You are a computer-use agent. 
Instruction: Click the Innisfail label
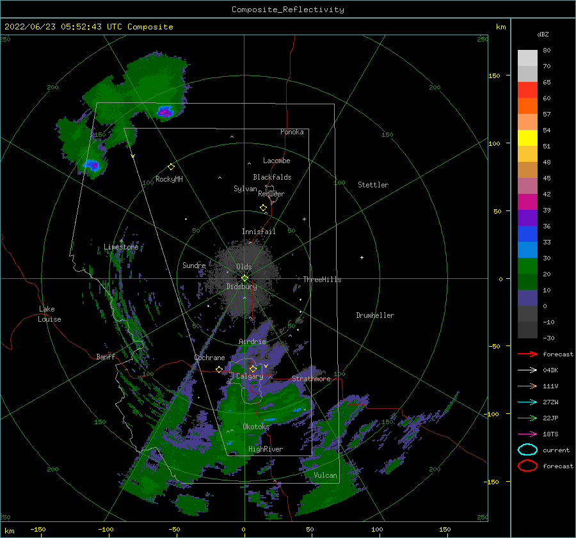pos(259,232)
